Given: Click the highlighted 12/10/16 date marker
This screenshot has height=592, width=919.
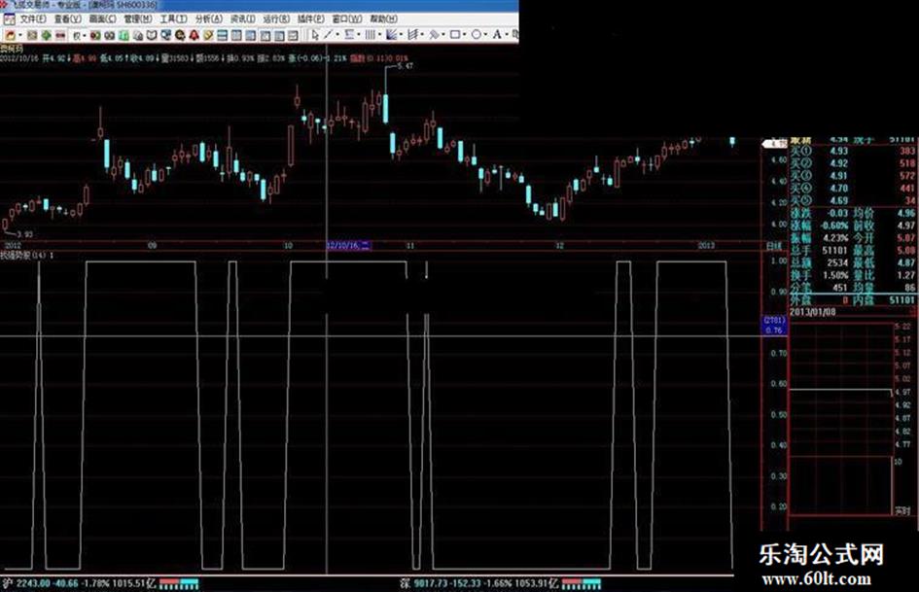Looking at the screenshot, I should coord(349,245).
